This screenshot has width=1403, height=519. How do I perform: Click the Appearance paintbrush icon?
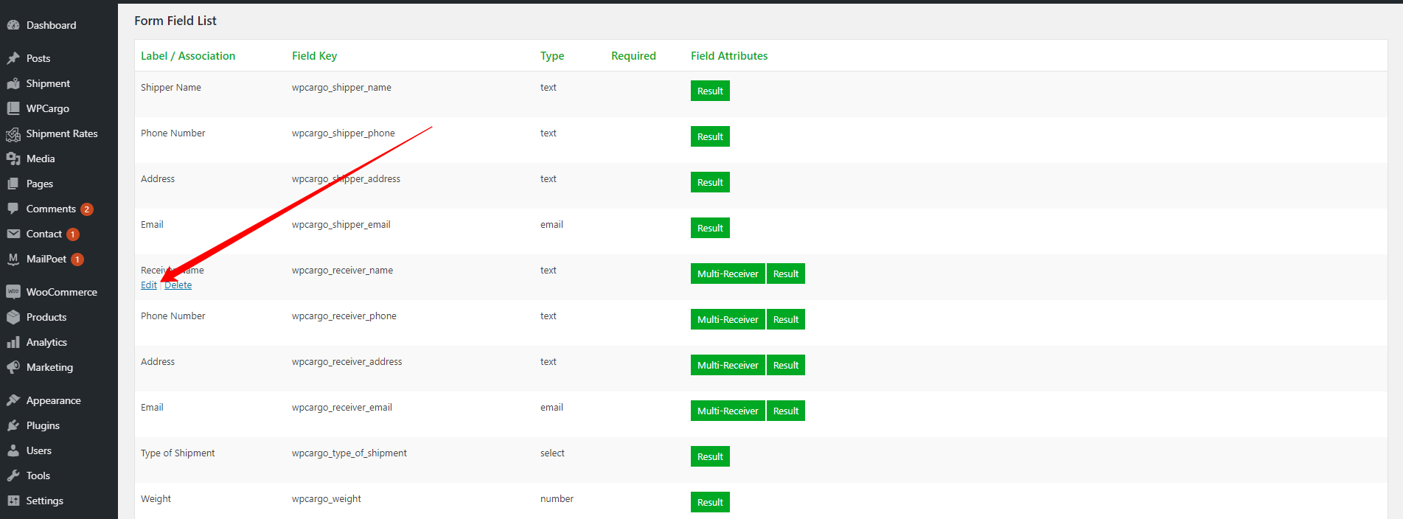point(13,400)
